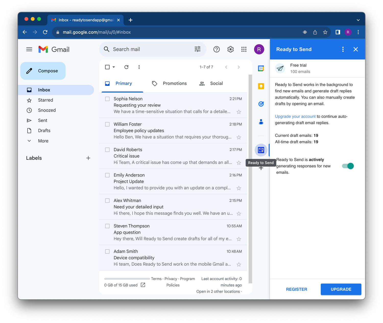Open Google Tasks side panel icon

click(x=261, y=104)
